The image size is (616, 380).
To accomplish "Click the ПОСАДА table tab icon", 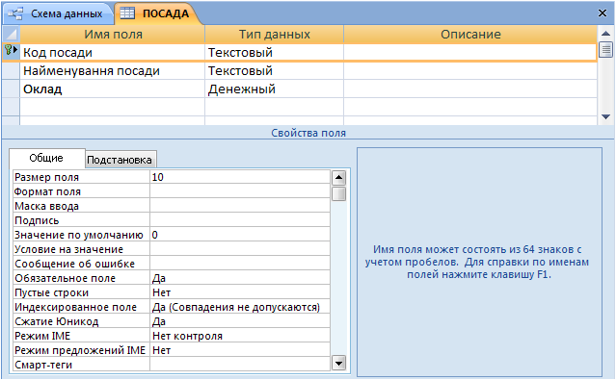I will [x=127, y=13].
